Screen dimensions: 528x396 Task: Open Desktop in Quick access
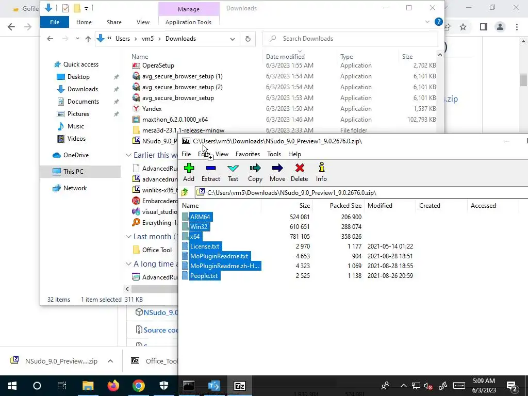pos(78,77)
